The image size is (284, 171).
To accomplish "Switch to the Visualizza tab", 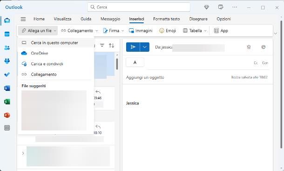I will point(62,19).
